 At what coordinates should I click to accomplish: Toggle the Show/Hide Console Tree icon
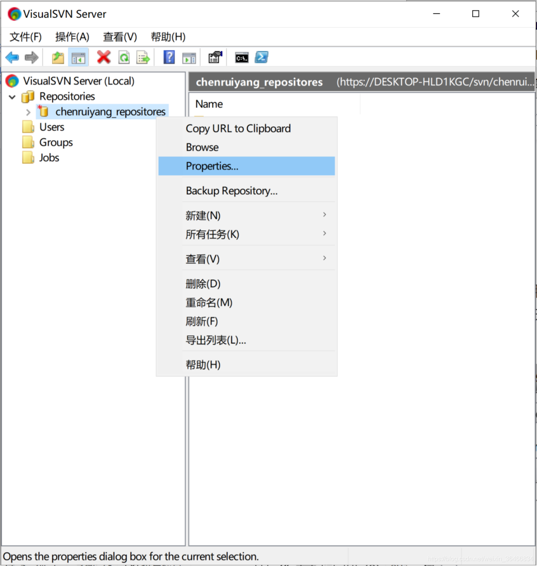78,58
